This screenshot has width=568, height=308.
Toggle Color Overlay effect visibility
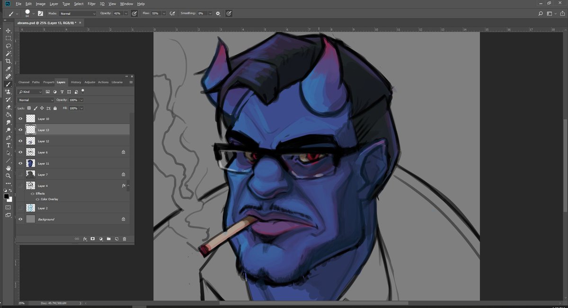click(37, 199)
